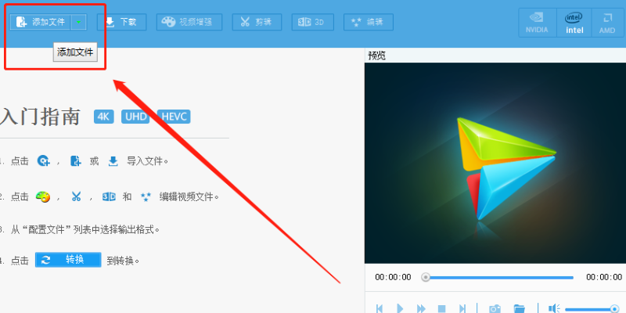Click the 添加文件 (Add File) toolbar button
This screenshot has width=626, height=313.
pyautogui.click(x=41, y=22)
